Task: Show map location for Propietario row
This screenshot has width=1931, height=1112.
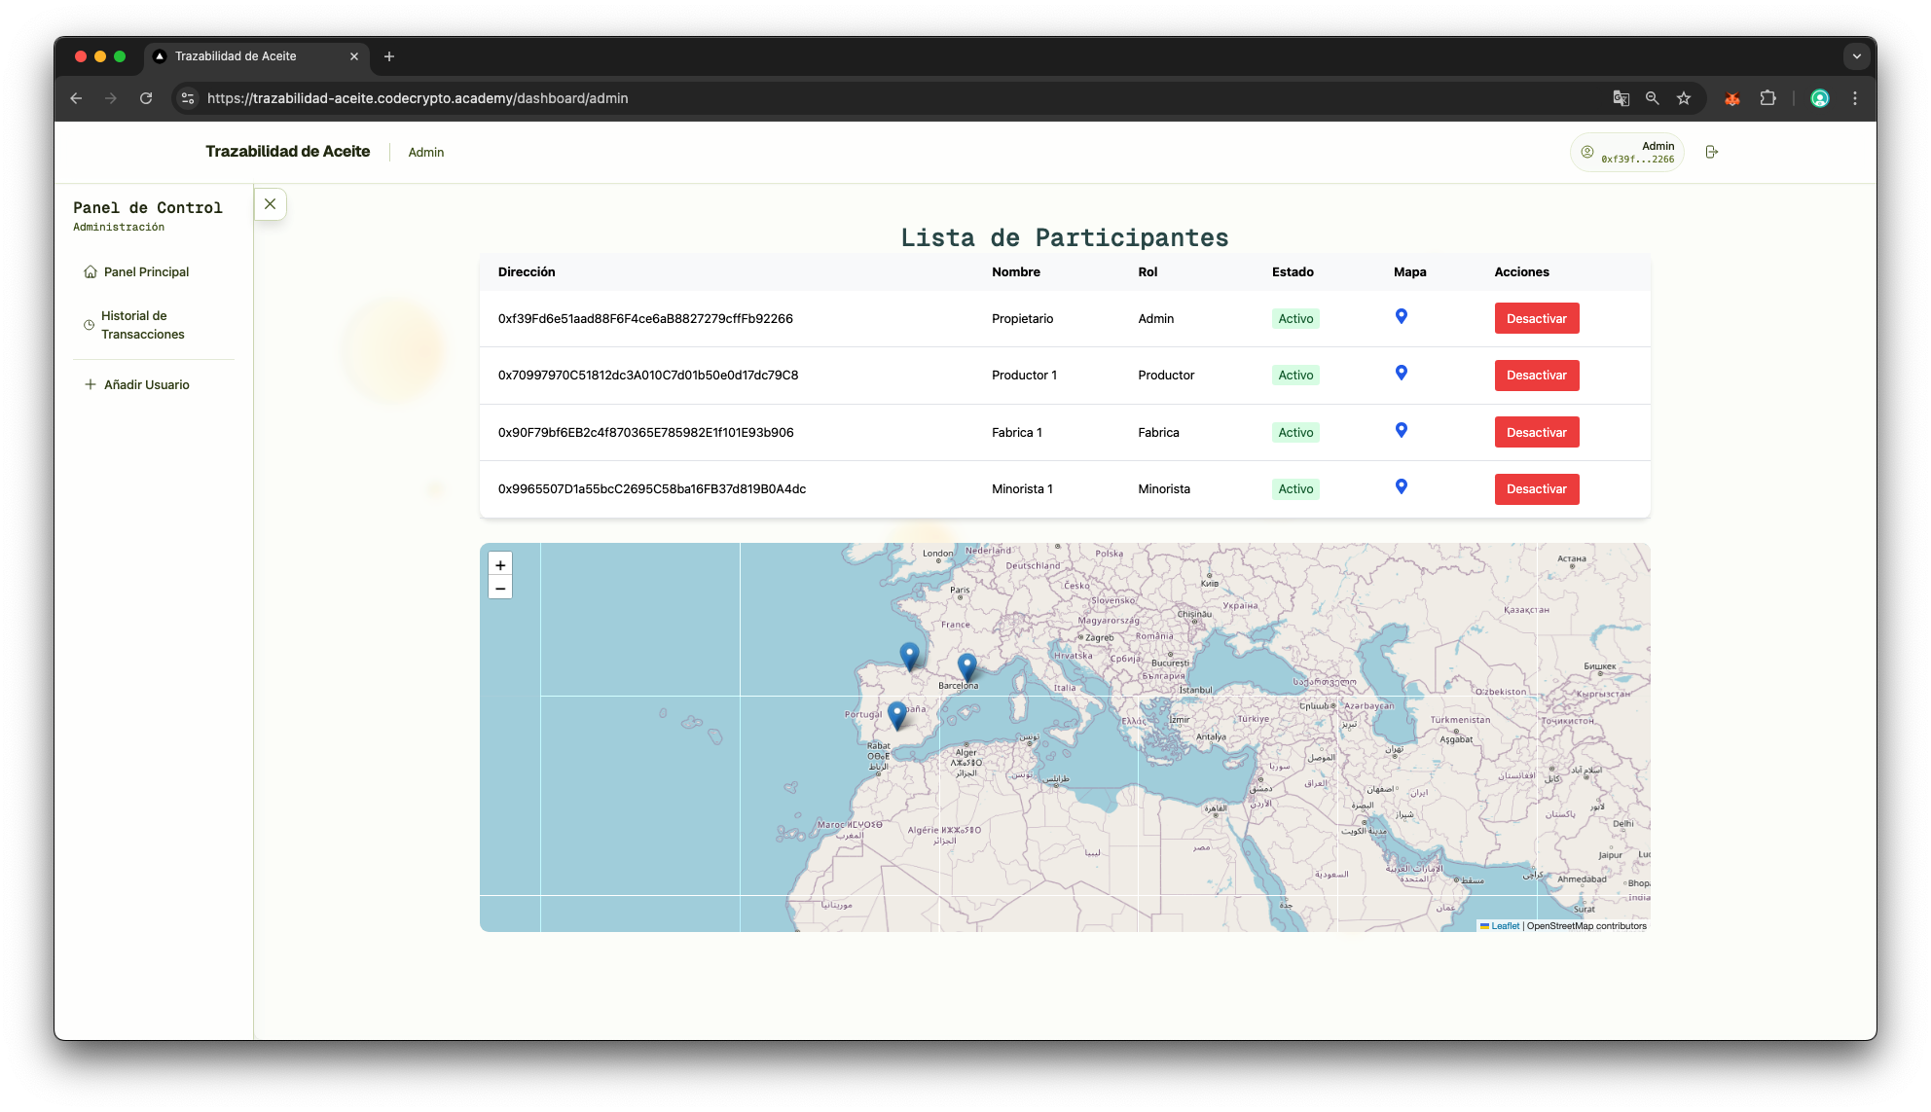Action: click(1402, 316)
